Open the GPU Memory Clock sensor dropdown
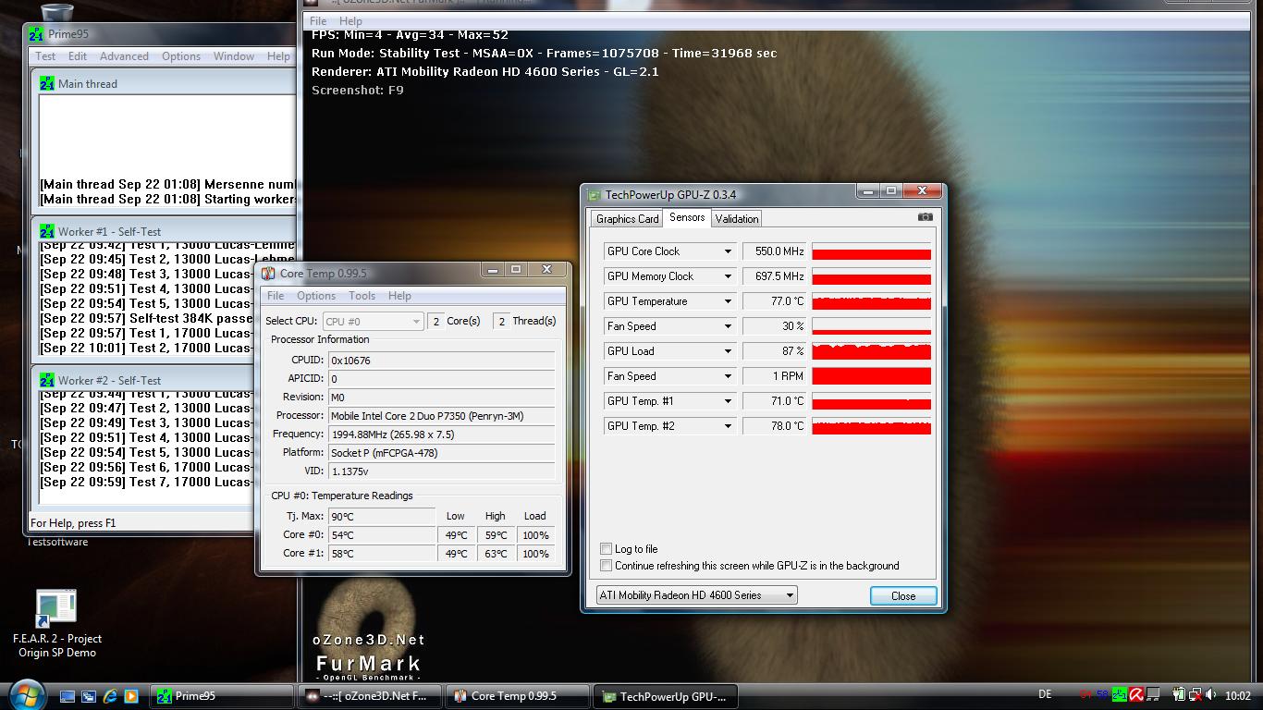 [728, 276]
